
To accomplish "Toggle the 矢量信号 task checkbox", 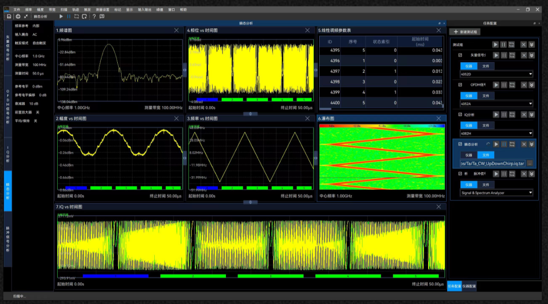I will (460, 56).
